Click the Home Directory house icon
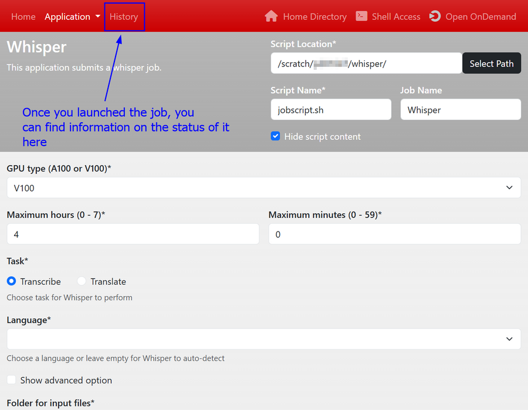Screen dimensions: 528x410 [271, 16]
